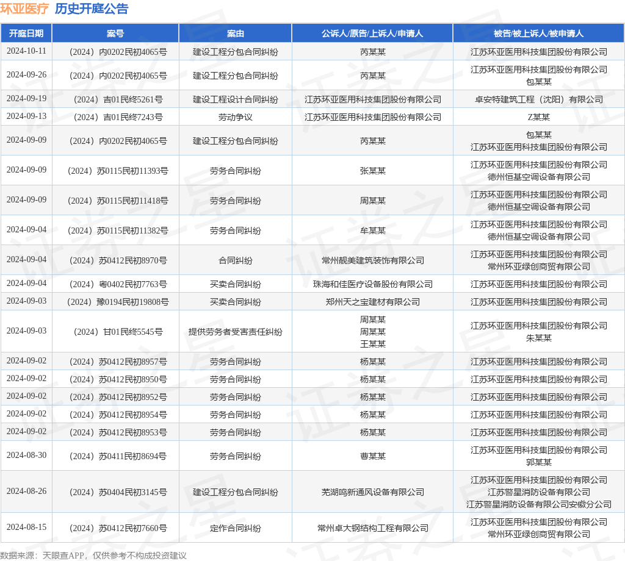This screenshot has height=561, width=625.
Task: Click the 被告/被上诉人/被申请人 column header
Action: tap(538, 34)
